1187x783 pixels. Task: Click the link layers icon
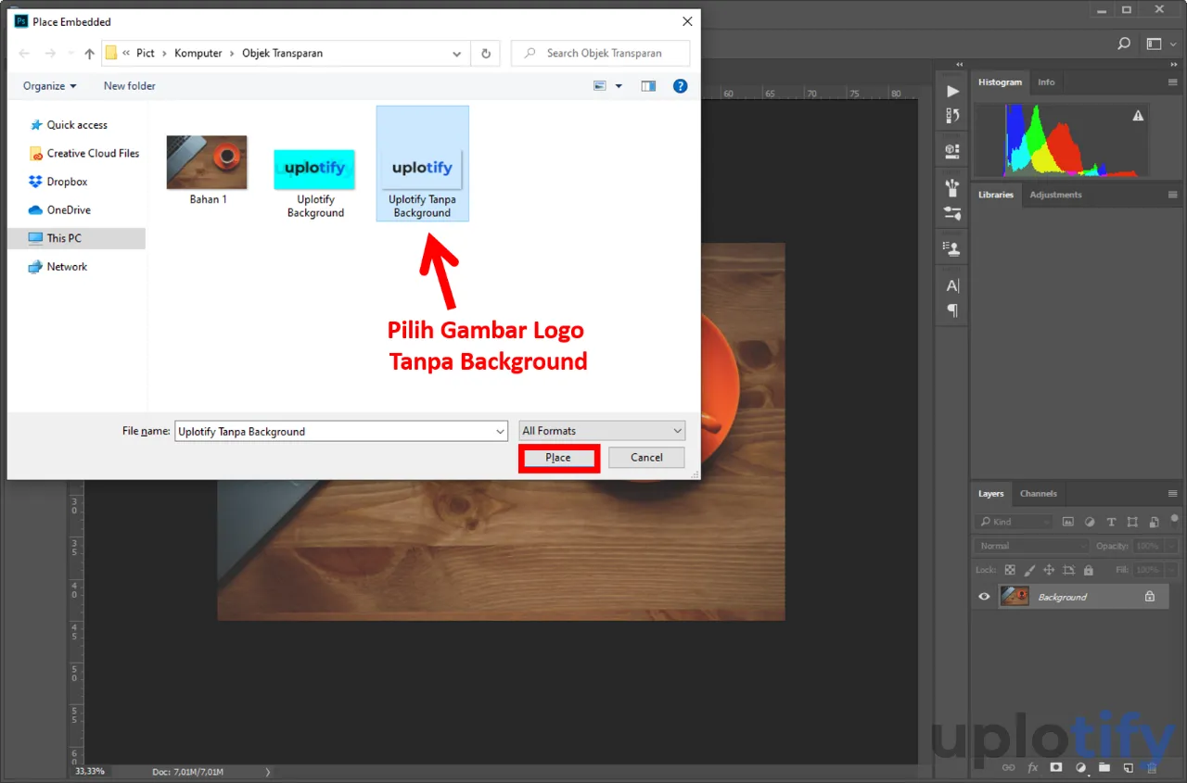(x=1009, y=768)
